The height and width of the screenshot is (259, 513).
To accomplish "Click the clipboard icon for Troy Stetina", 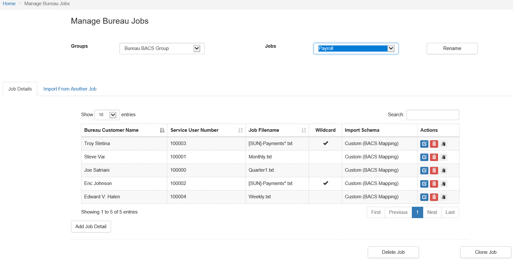I will click(x=444, y=144).
